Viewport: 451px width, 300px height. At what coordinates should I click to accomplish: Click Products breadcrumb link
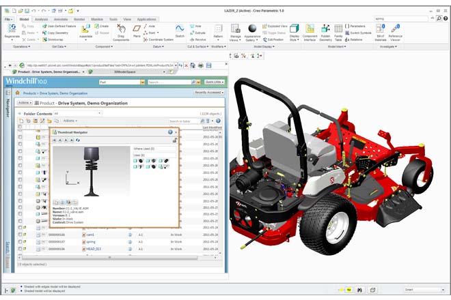click(x=29, y=93)
